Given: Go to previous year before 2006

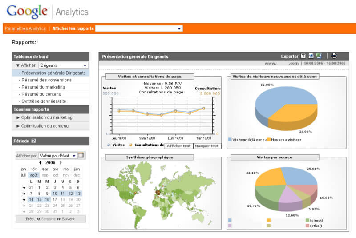Looking at the screenshot, I should (40, 162).
